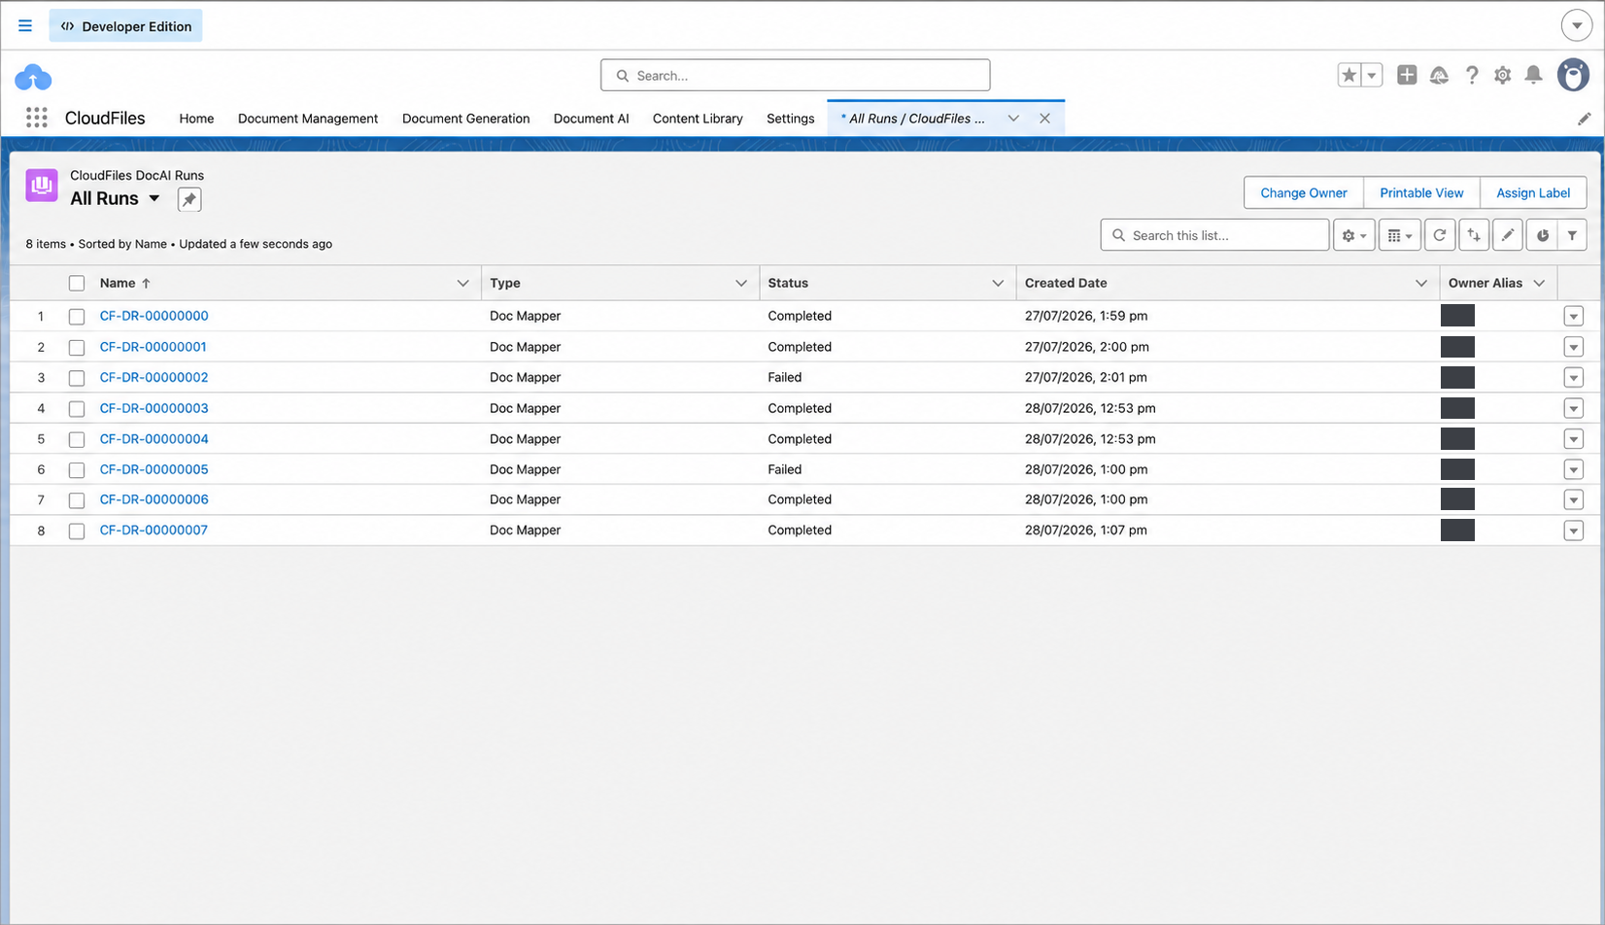Click the sort arrows toolbar icon

pos(1474,235)
